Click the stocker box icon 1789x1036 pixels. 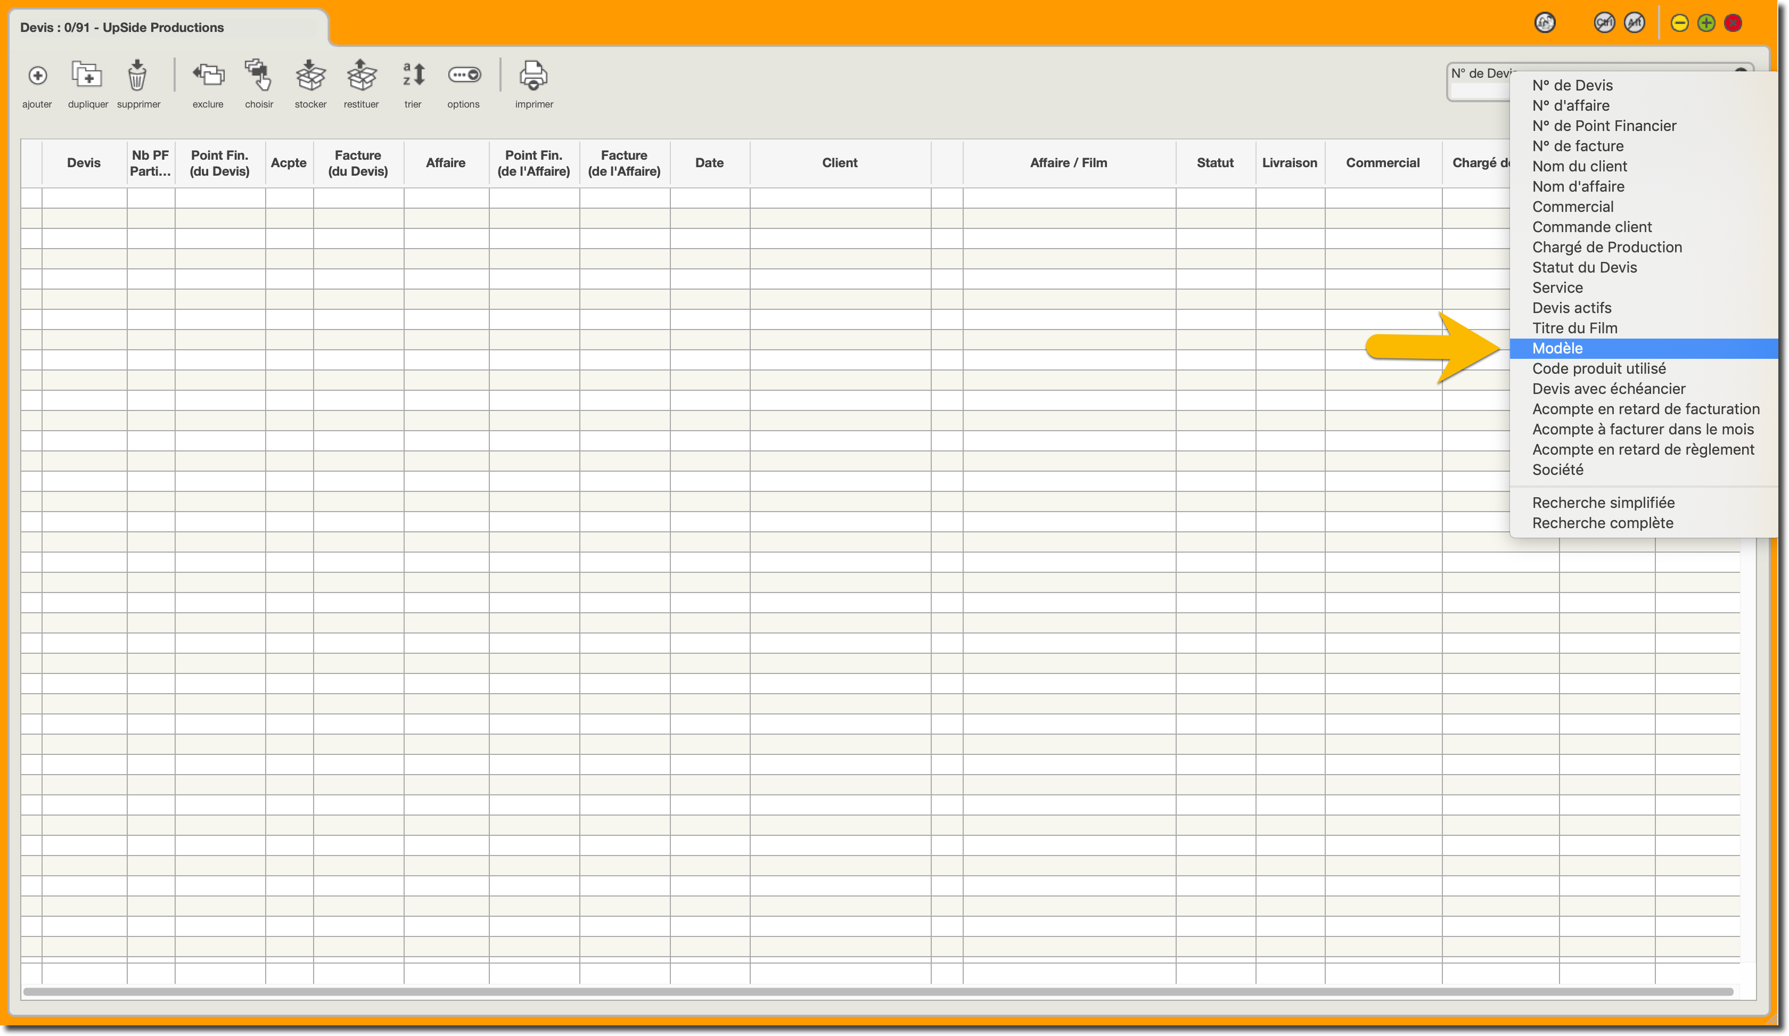tap(310, 75)
